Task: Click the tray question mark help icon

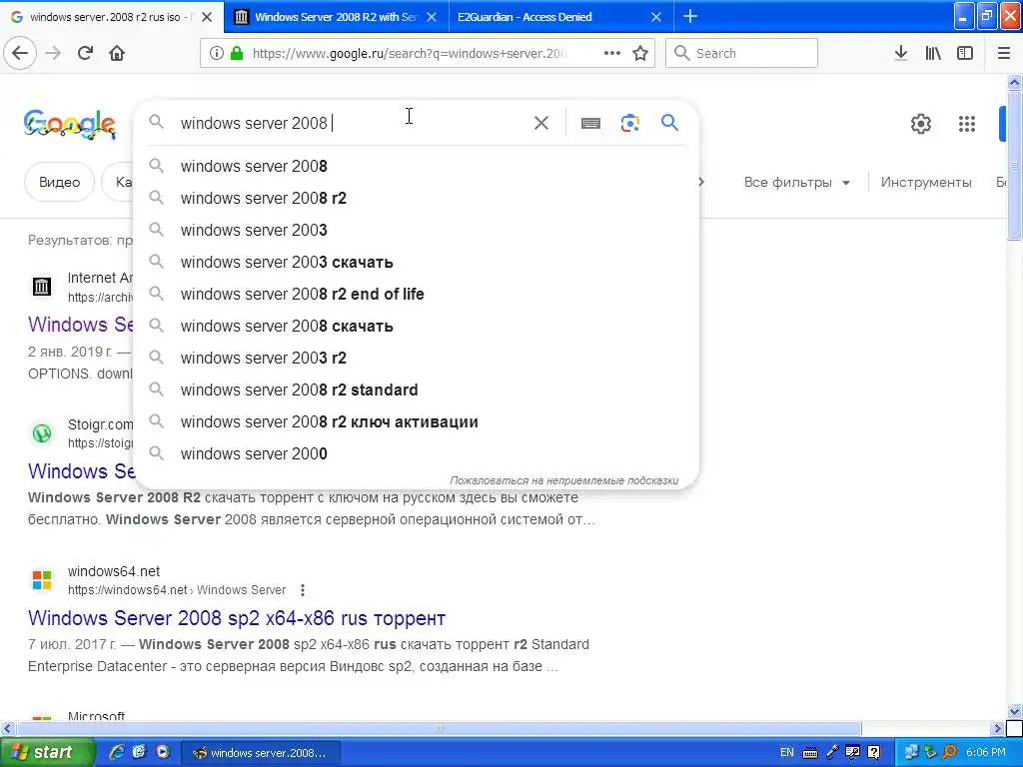Action: (x=874, y=752)
